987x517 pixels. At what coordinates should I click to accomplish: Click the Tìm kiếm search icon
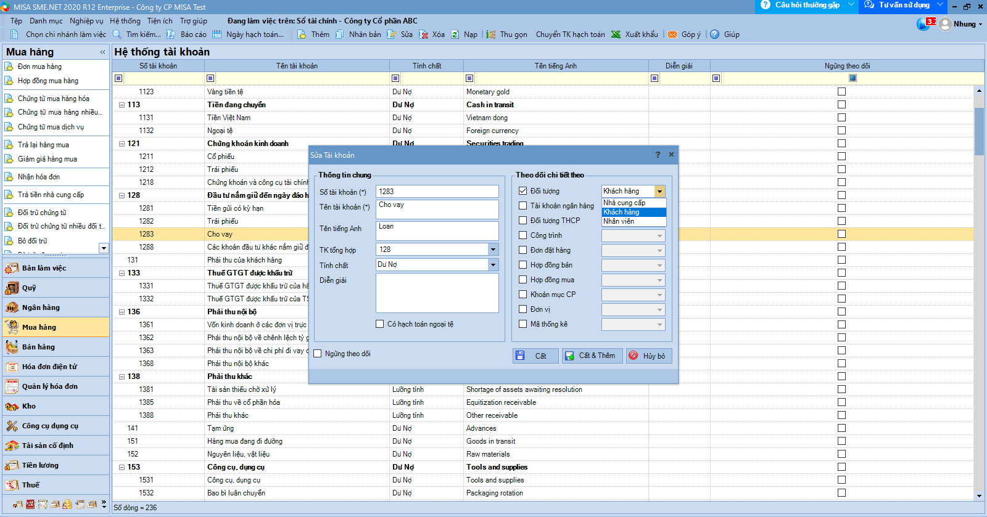(x=117, y=35)
